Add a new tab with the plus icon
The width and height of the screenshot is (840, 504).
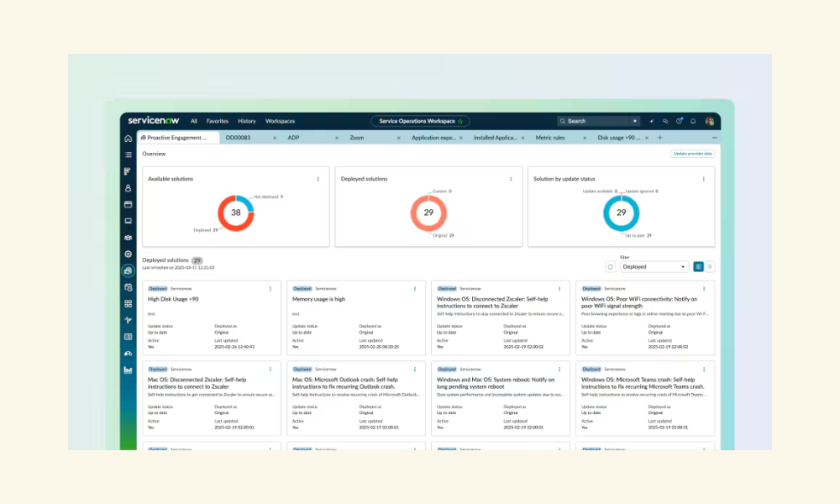(660, 138)
